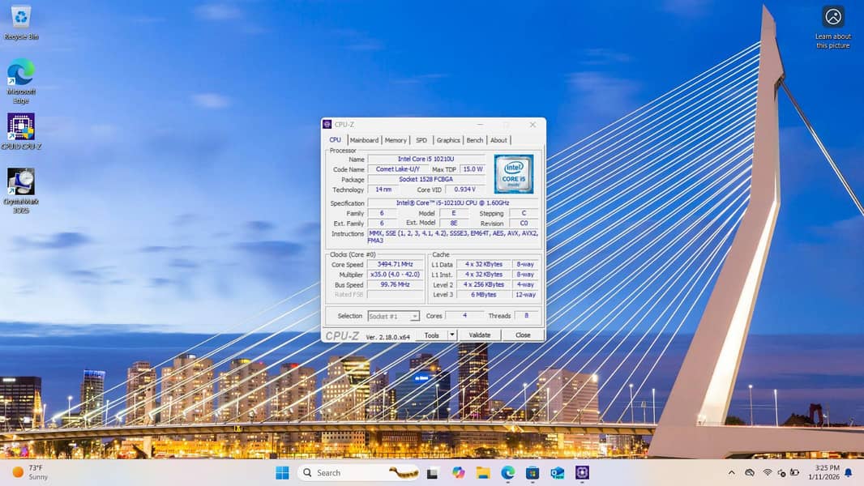Click the Windows Start button
The height and width of the screenshot is (486, 864).
click(x=282, y=473)
